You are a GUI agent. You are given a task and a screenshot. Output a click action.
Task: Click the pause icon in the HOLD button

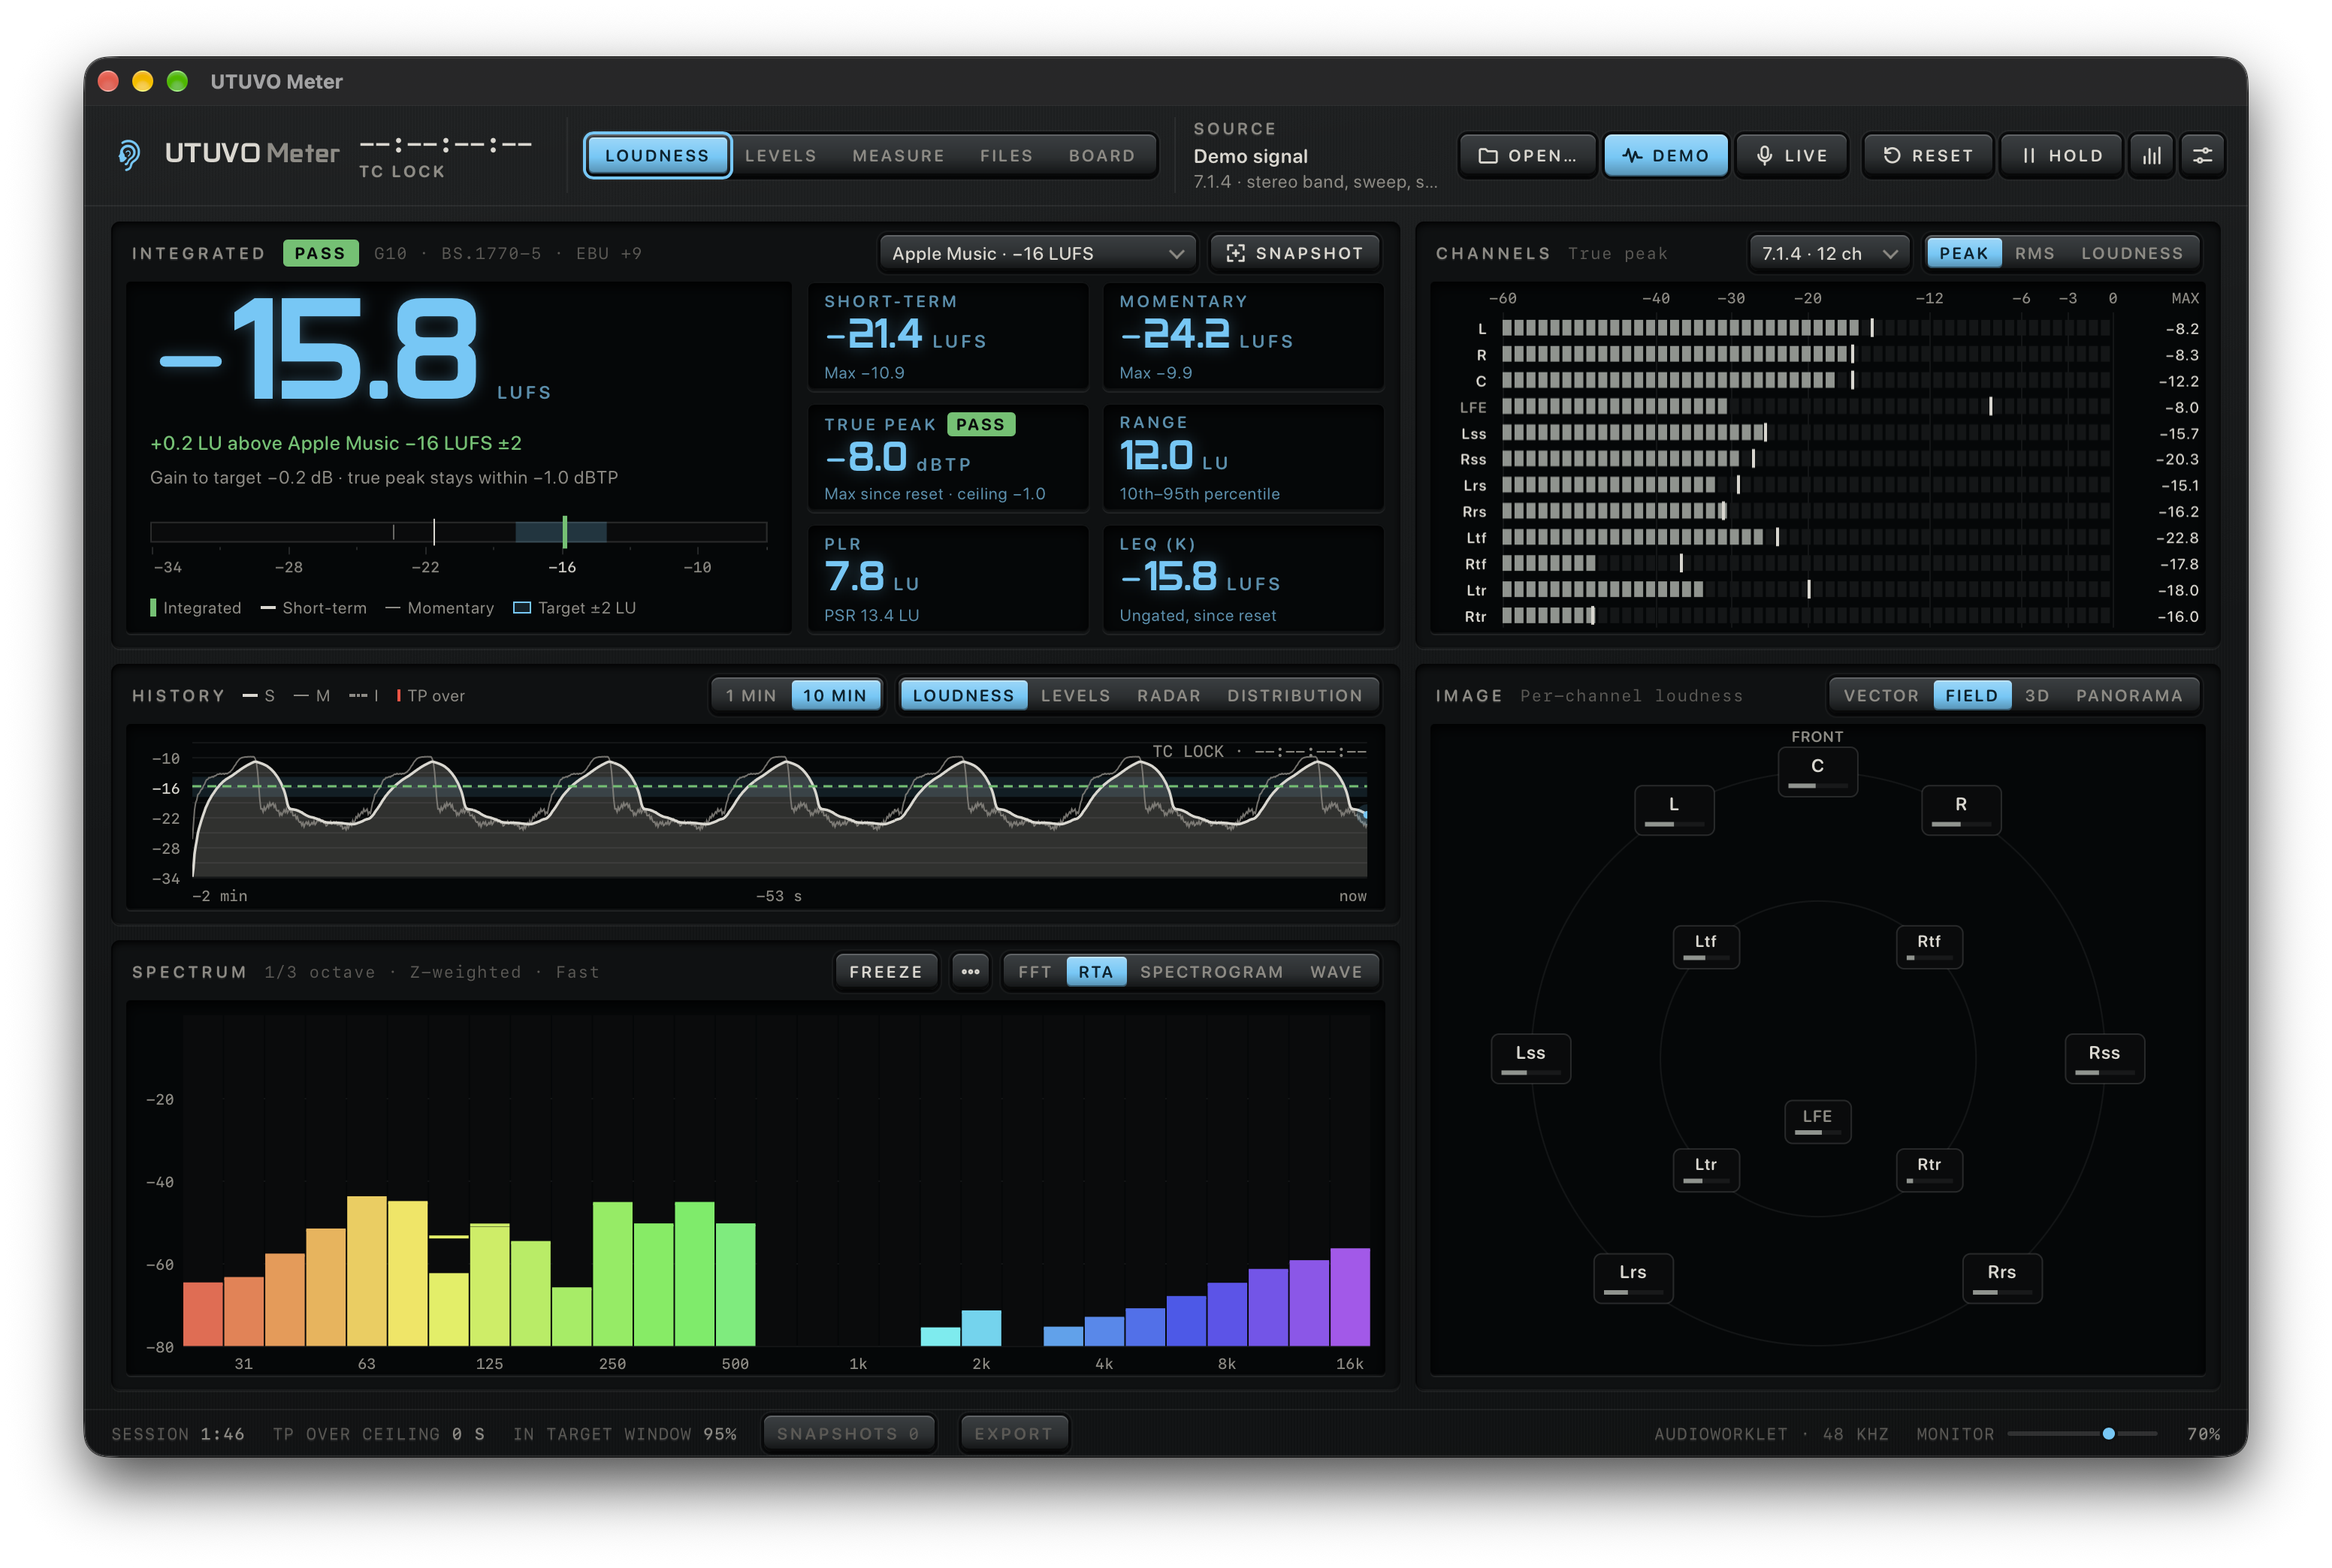2028,155
